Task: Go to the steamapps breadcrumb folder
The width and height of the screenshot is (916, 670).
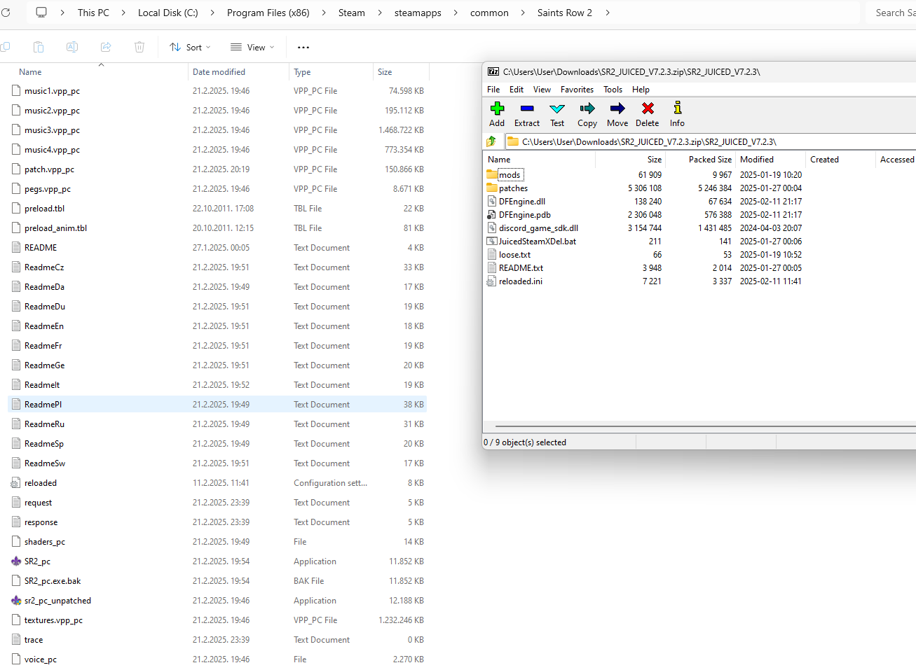Action: [x=418, y=13]
